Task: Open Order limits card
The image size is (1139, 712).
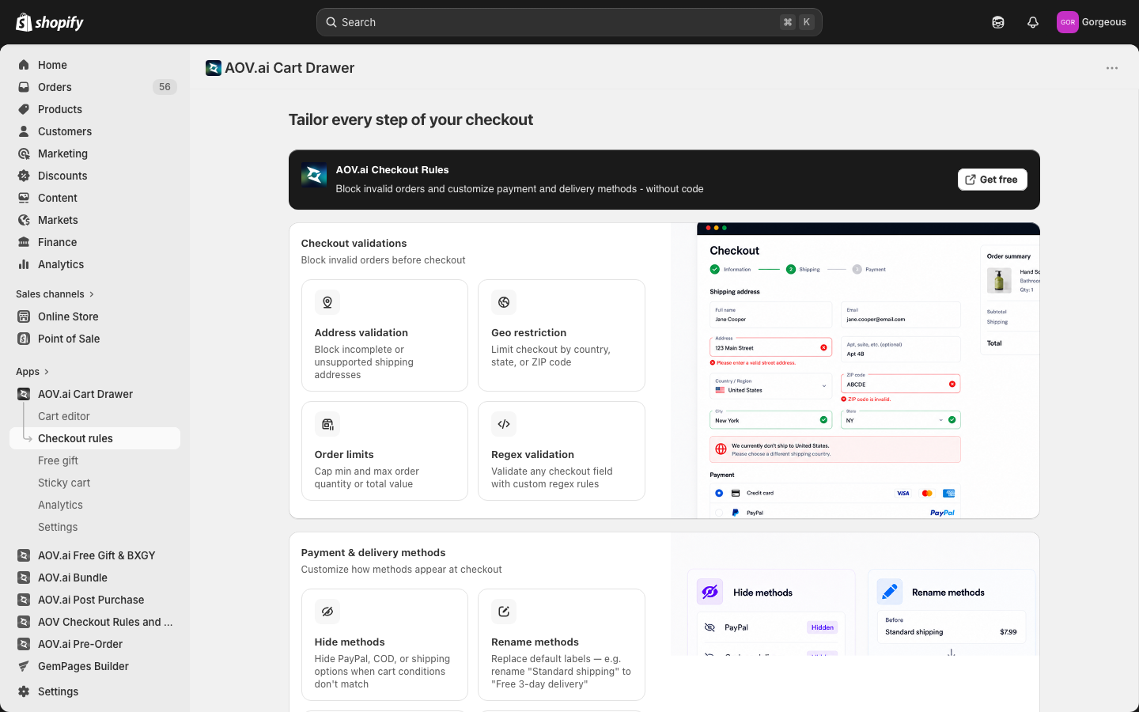Action: [x=384, y=451]
